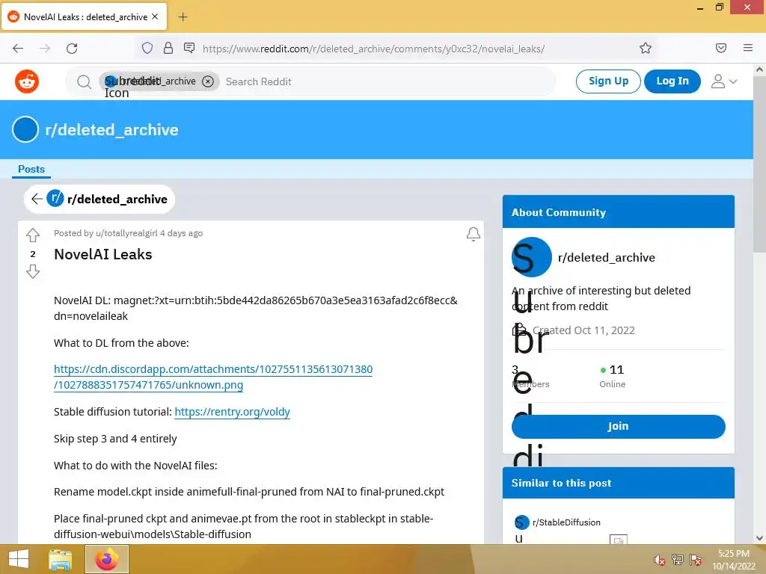
Task: Click r/deleted_archive in About Community
Action: click(x=606, y=257)
